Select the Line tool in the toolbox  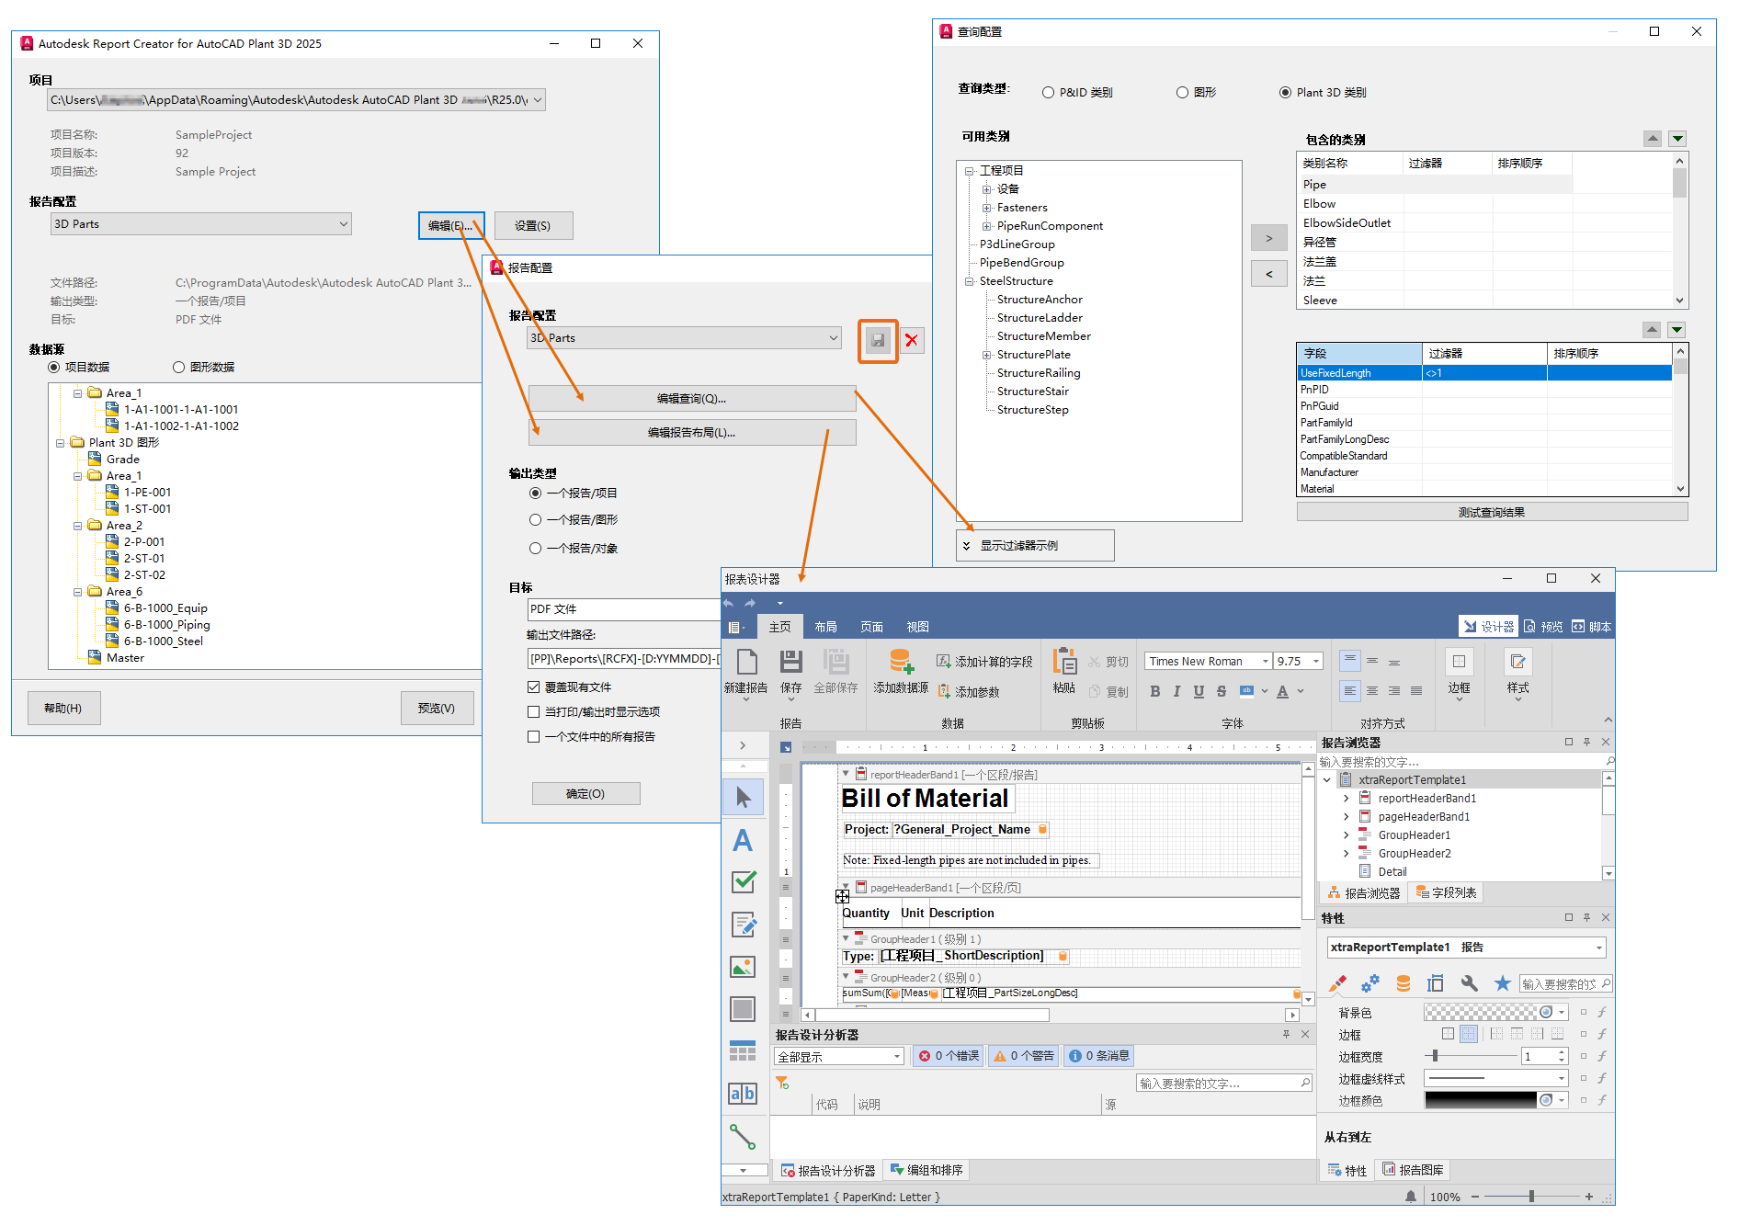click(x=743, y=1137)
